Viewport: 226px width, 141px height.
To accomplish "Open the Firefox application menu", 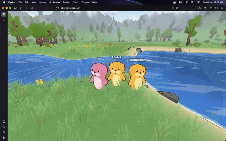I will click(12, 2).
